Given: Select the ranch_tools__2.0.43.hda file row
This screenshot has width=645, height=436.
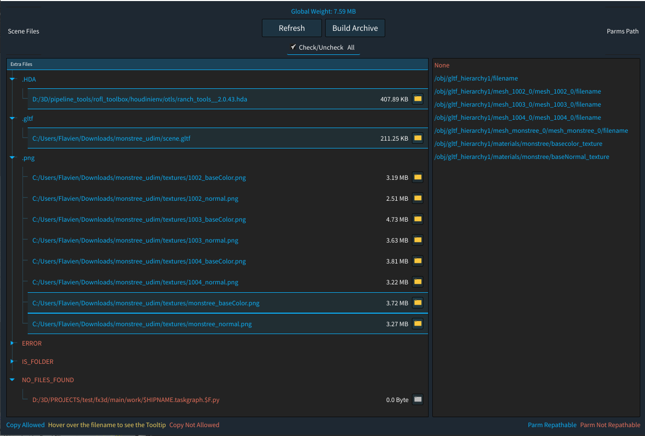Looking at the screenshot, I should (227, 99).
